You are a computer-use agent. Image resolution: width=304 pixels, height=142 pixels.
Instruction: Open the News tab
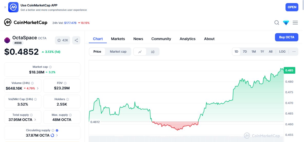138,39
